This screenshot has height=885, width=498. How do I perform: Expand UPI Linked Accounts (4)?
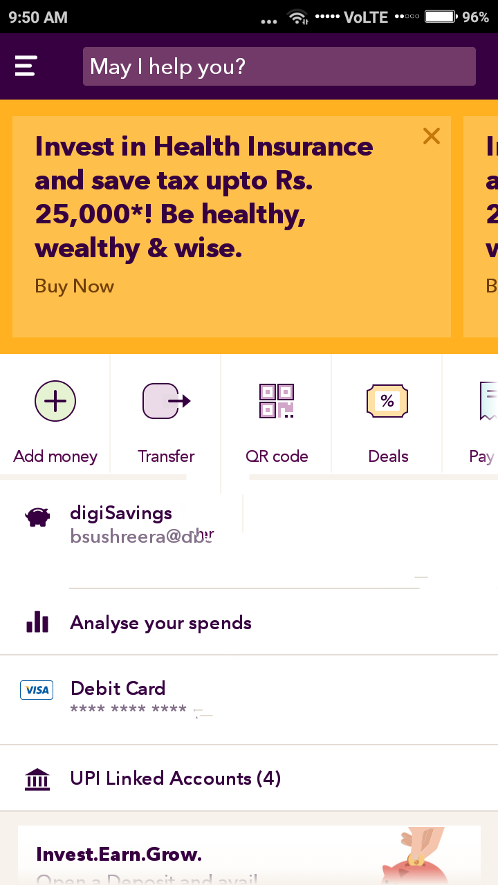[249, 779]
